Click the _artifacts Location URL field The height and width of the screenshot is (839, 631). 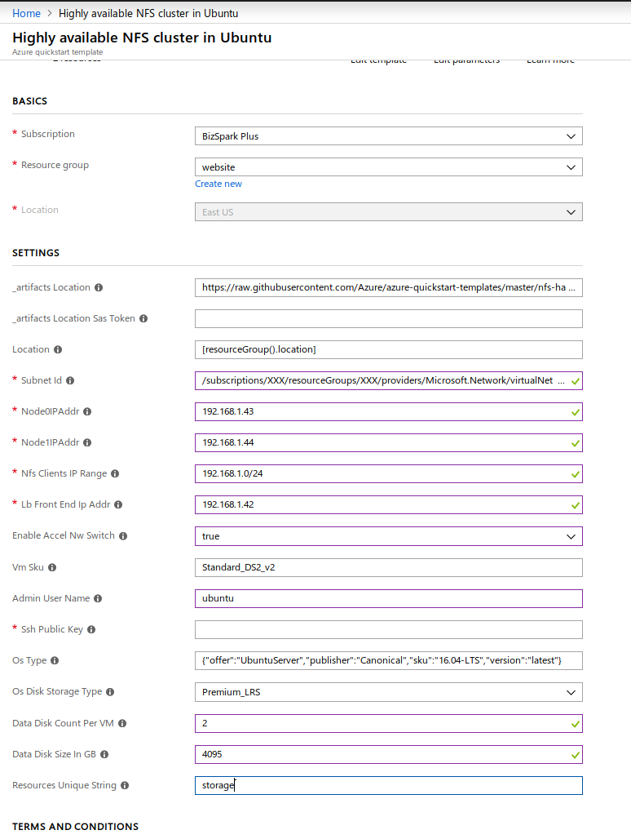pos(388,288)
